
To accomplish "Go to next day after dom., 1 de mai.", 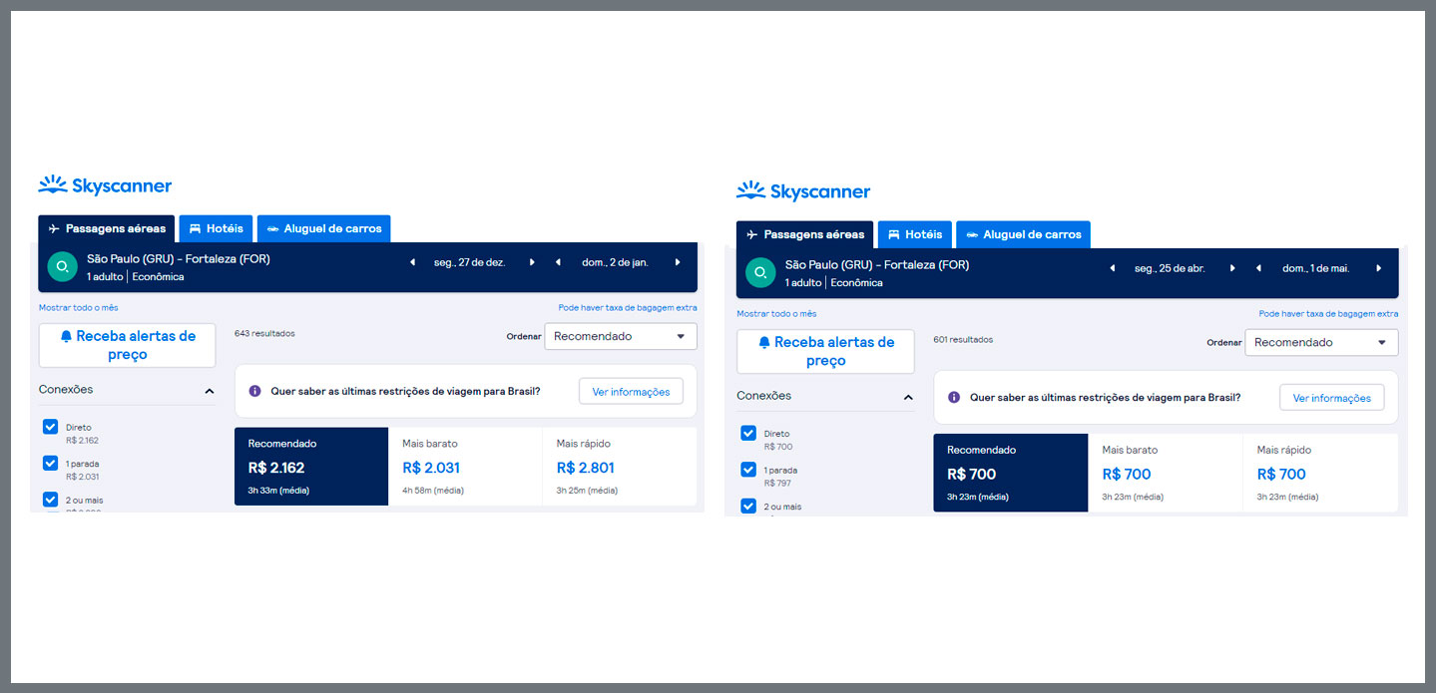I will (1379, 268).
